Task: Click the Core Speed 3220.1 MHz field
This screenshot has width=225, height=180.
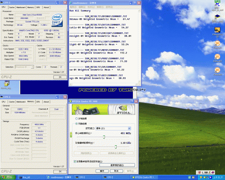Action: tap(24, 49)
